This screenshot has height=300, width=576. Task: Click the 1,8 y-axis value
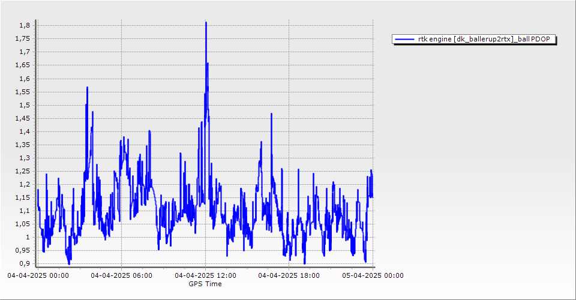pyautogui.click(x=25, y=25)
